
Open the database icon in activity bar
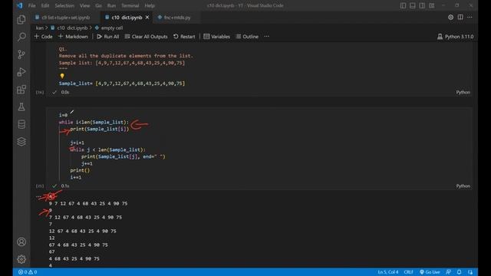click(21, 124)
